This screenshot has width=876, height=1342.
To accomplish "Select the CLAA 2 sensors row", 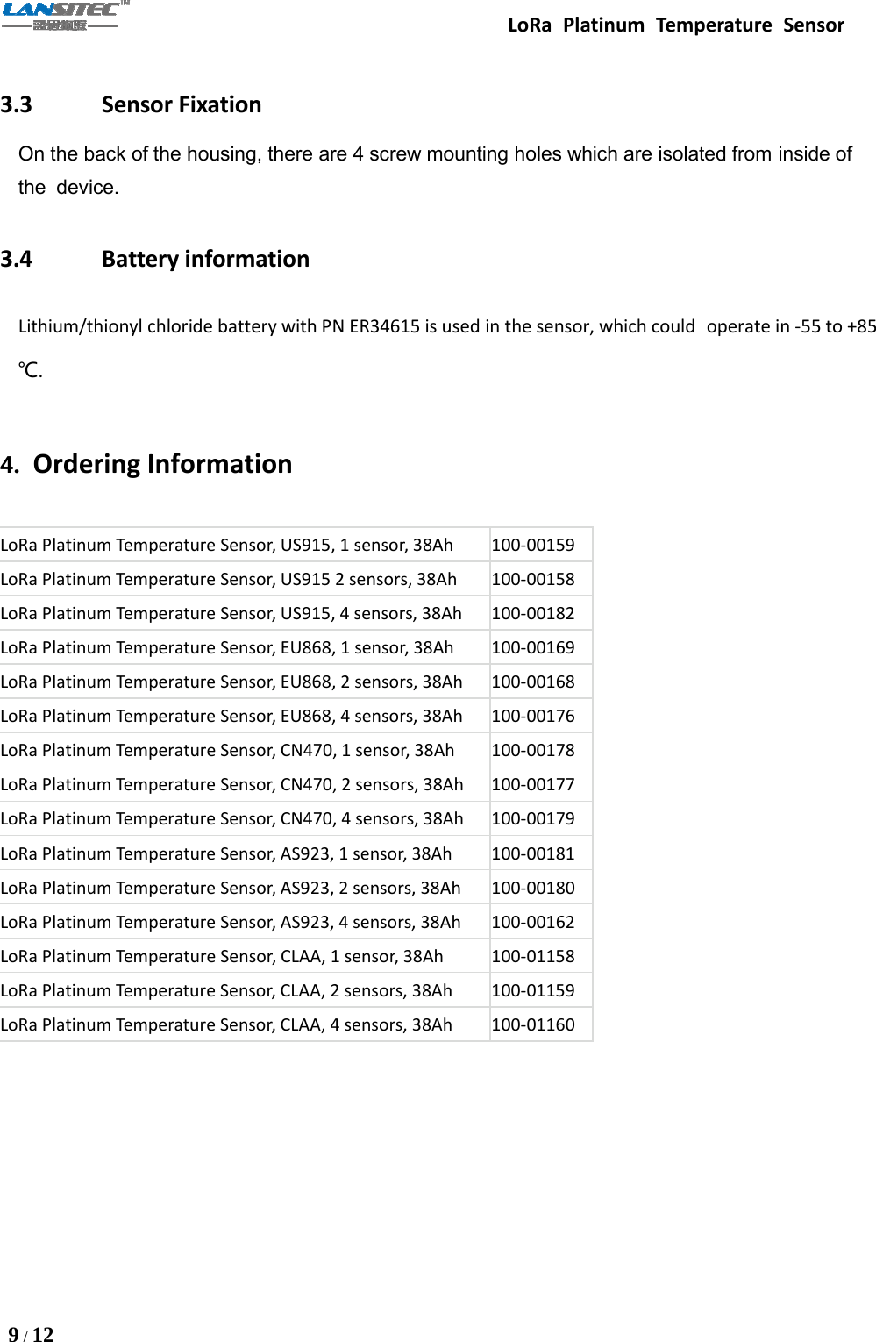I will point(296,990).
